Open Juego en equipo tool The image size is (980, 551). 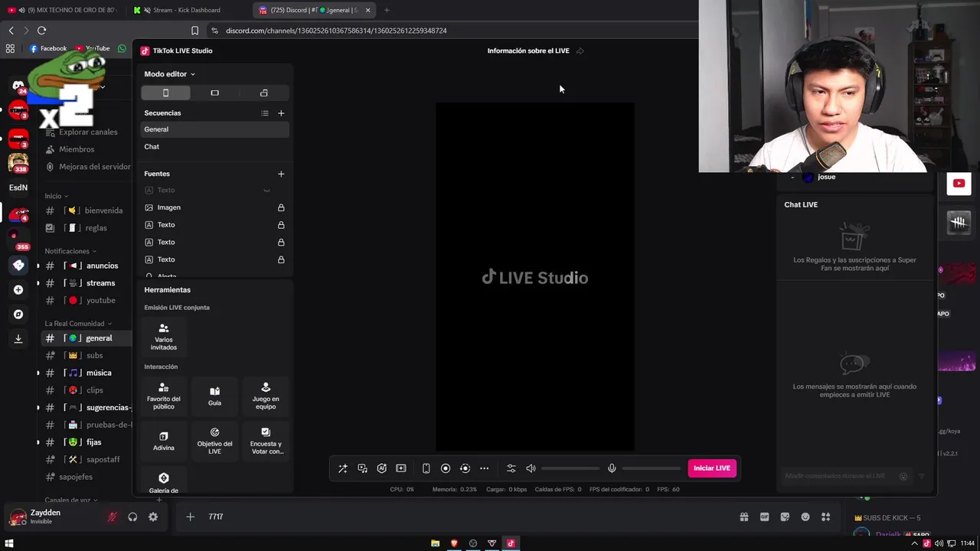266,396
